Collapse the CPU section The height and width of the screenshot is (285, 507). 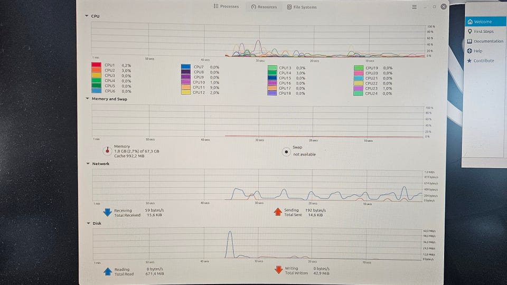tap(87, 16)
